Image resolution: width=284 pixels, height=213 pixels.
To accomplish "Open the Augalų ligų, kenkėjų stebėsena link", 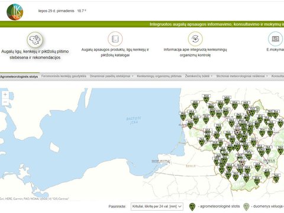I will click(35, 54).
